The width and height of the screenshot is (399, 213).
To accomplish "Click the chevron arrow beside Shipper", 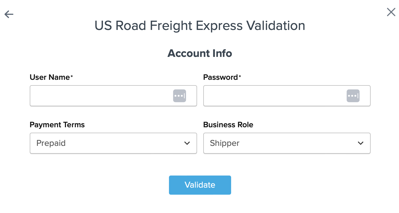I will pos(361,143).
